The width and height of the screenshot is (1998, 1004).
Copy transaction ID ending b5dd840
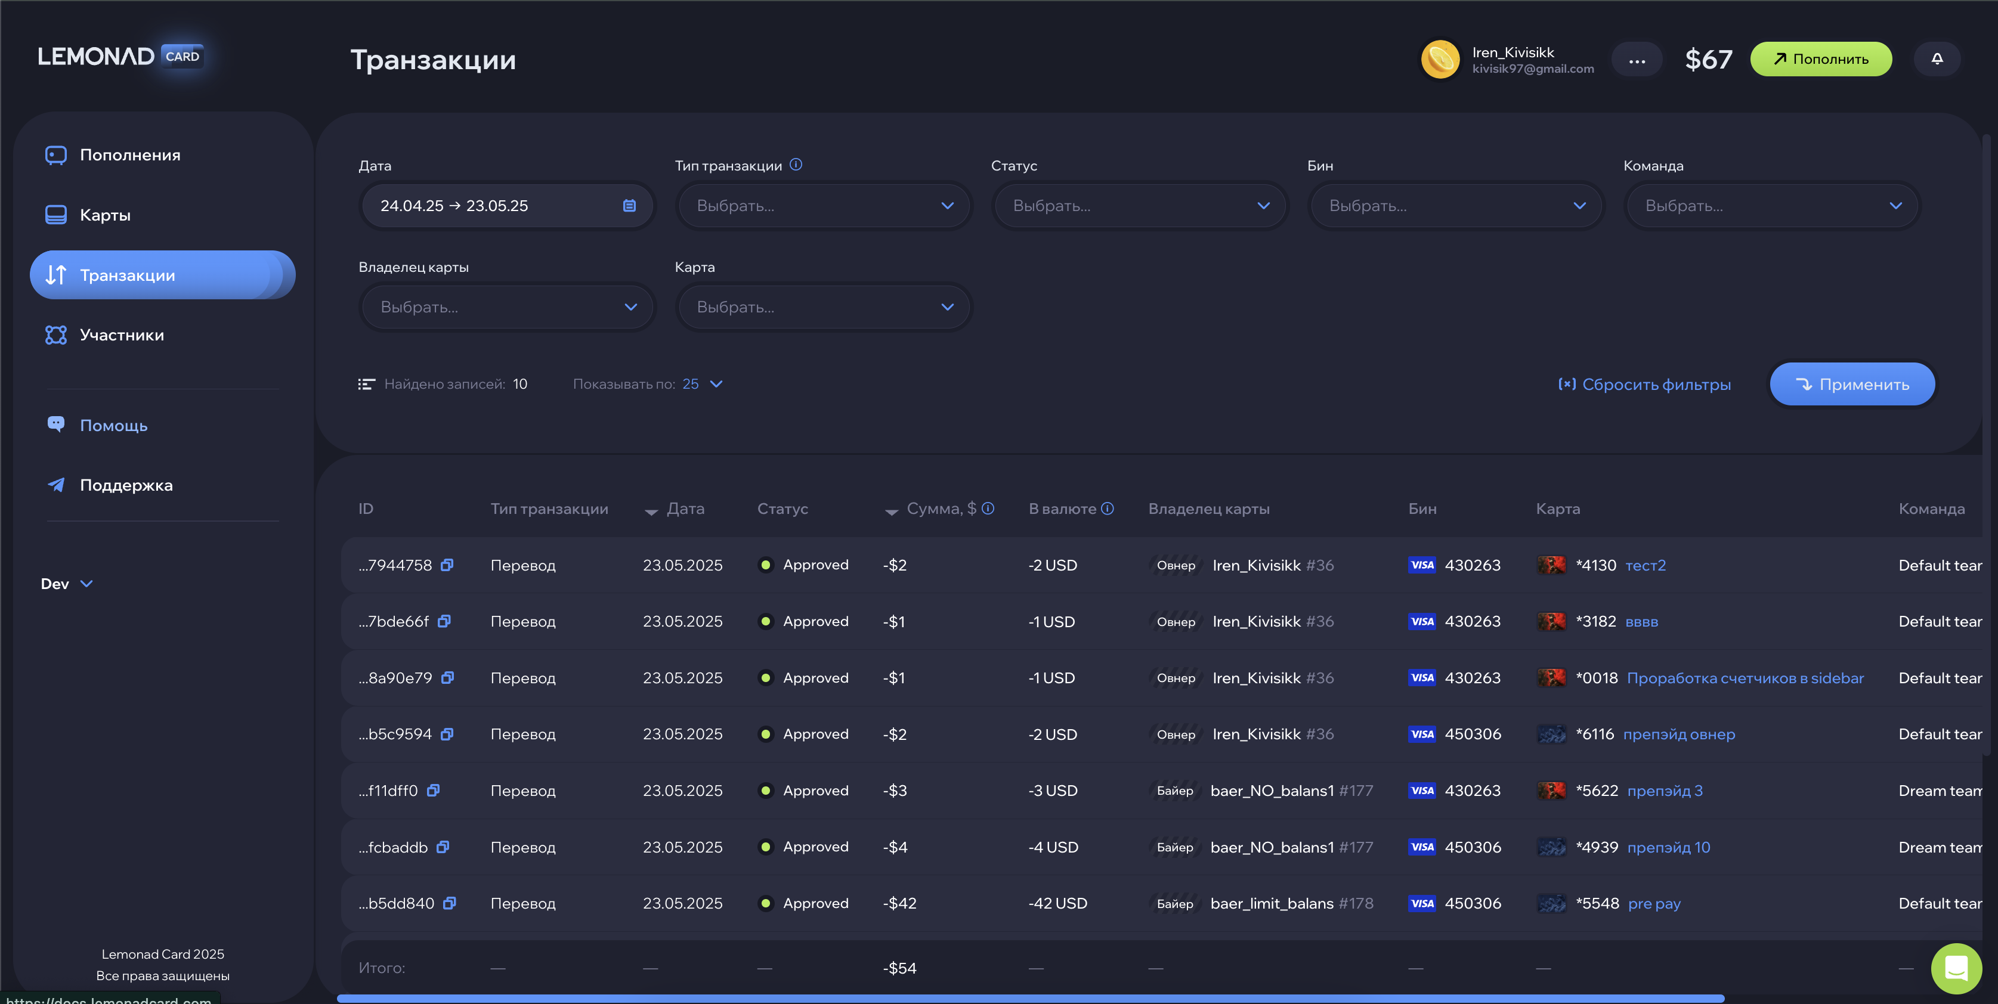449,903
